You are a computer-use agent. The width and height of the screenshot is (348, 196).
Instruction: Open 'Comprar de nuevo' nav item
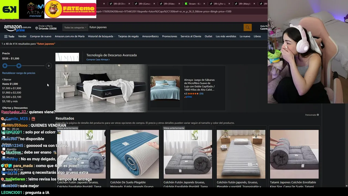(41, 36)
